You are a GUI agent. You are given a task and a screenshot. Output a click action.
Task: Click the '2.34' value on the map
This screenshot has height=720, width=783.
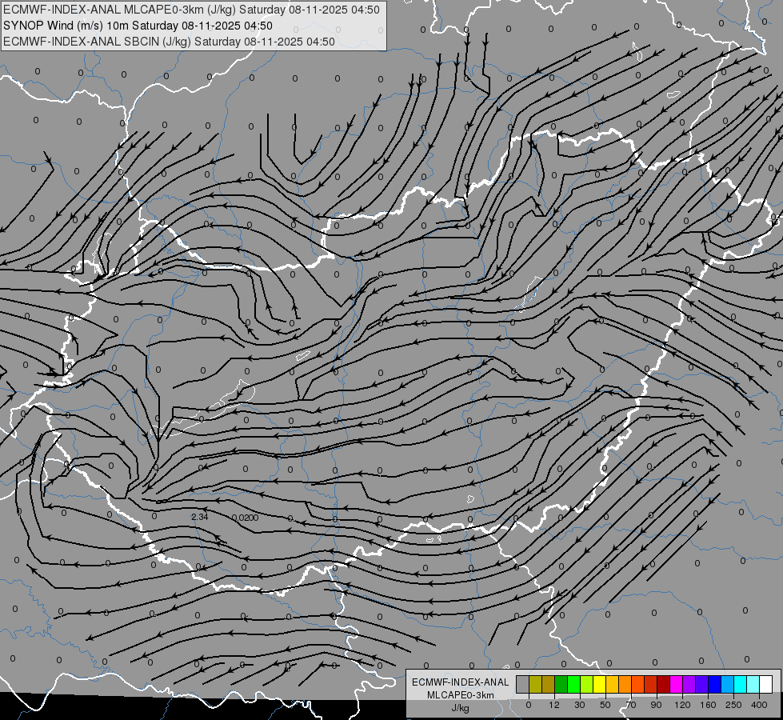(x=200, y=517)
